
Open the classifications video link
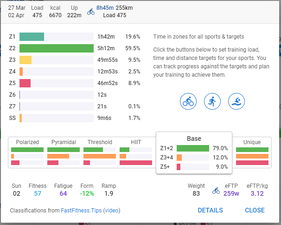pyautogui.click(x=111, y=211)
